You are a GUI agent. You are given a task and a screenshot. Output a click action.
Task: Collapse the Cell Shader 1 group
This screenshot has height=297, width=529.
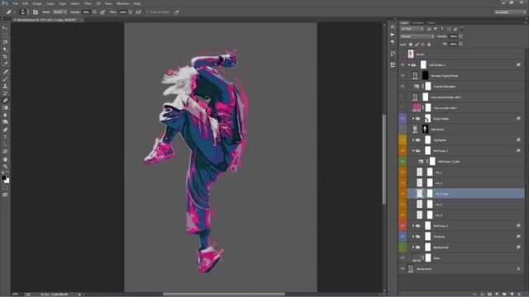(x=409, y=64)
